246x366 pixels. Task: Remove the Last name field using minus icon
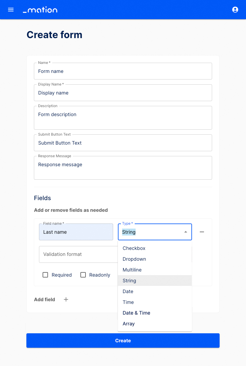click(x=202, y=232)
